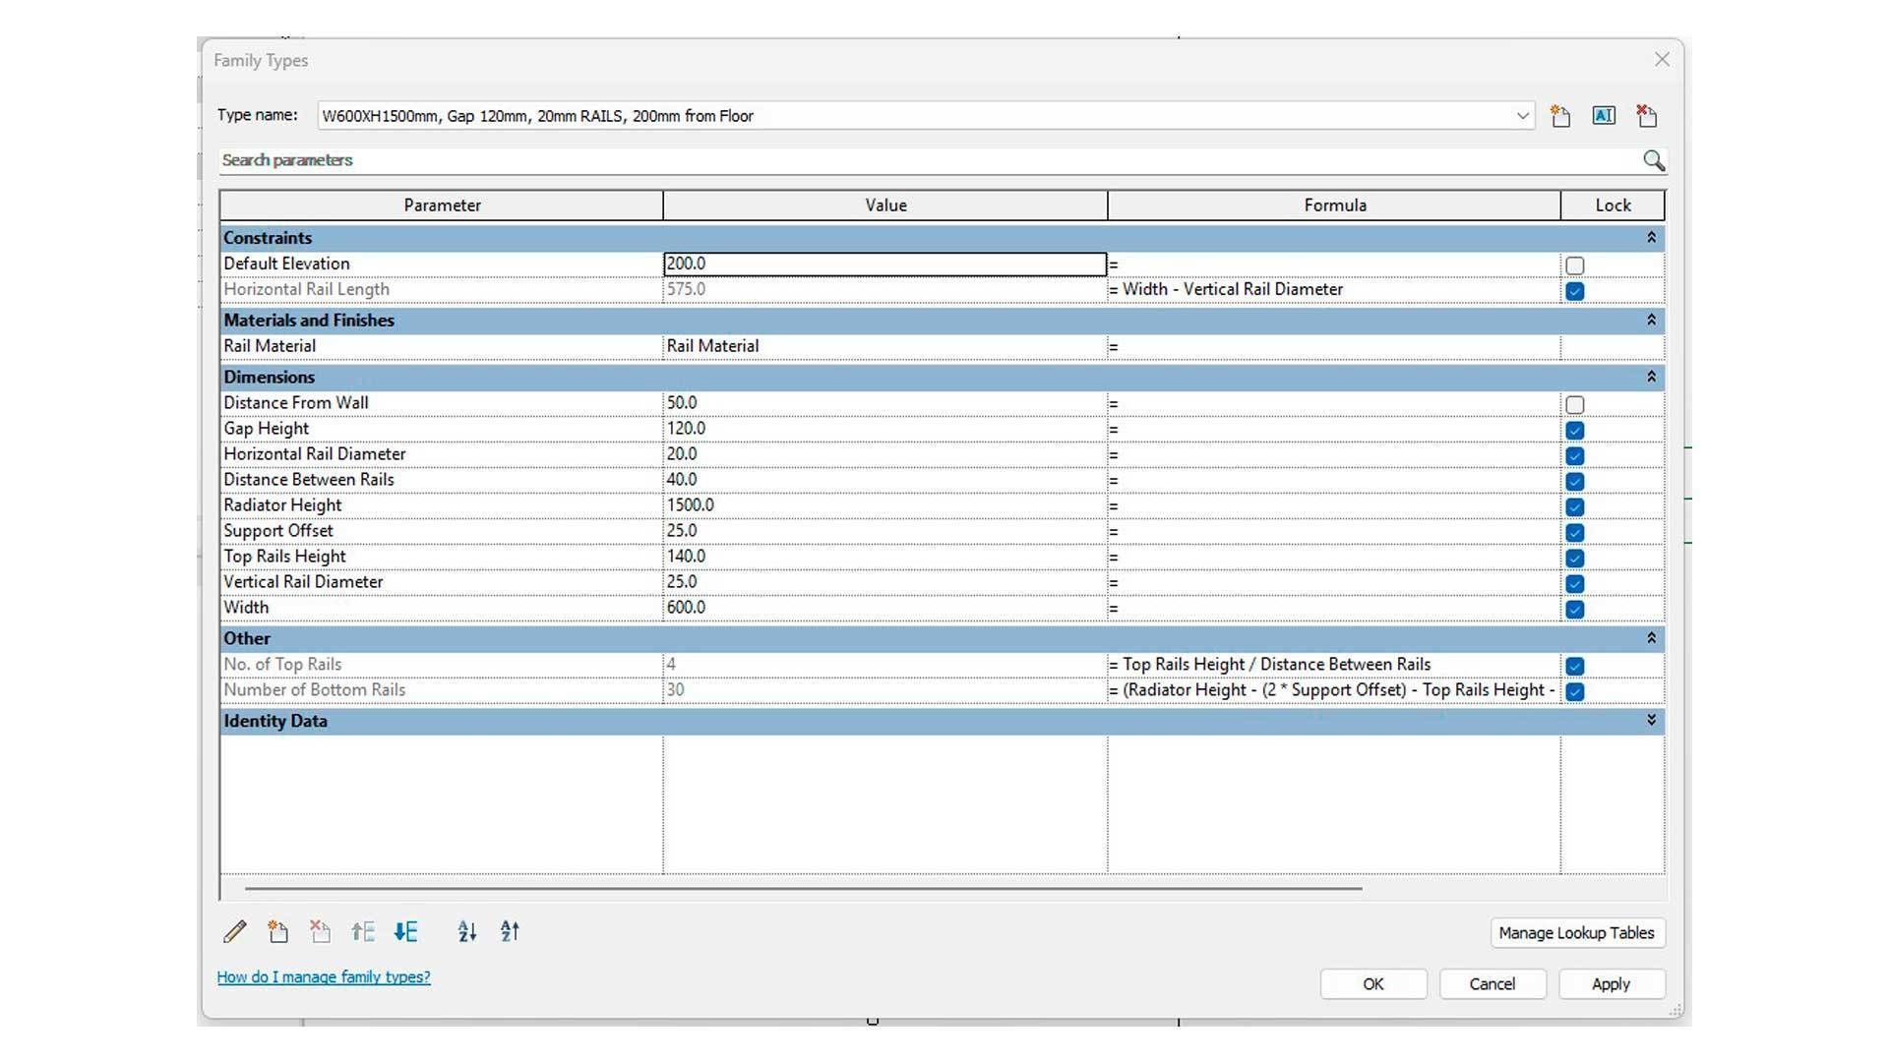Click the search magnifier icon

(x=1653, y=160)
